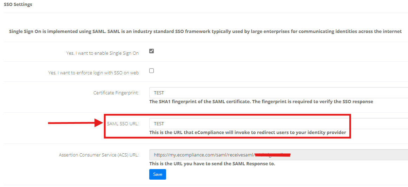Click the SSO Settings heading
The height and width of the screenshot is (187, 408).
(x=18, y=5)
